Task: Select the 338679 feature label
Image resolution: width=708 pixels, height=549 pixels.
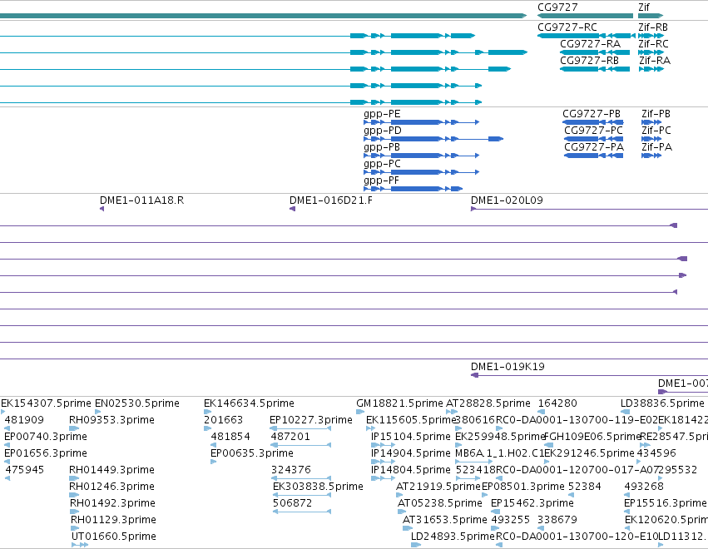Action: [557, 520]
